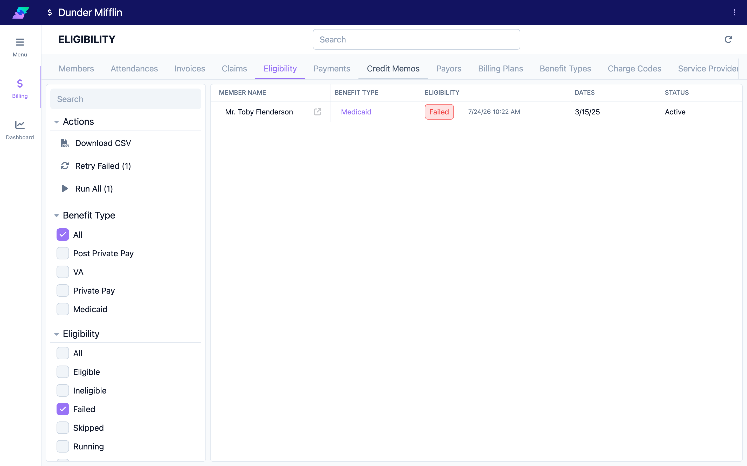Click the Retry Failed (1) label
The width and height of the screenshot is (747, 466).
103,166
